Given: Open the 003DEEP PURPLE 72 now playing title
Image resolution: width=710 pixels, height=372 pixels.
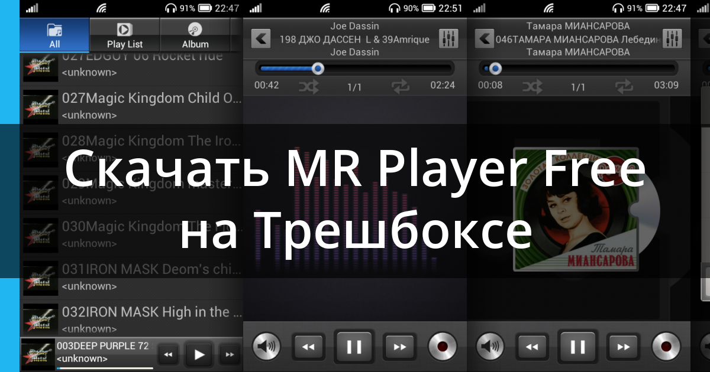Looking at the screenshot, I should point(102,345).
